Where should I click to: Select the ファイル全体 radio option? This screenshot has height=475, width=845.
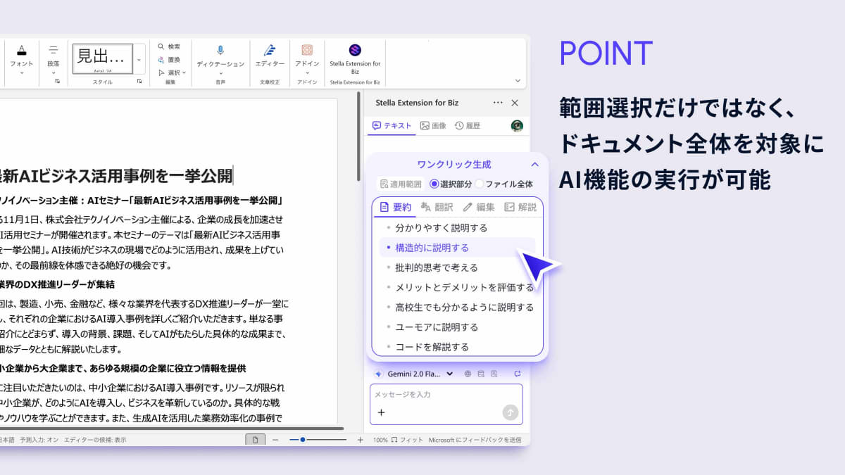tap(480, 184)
